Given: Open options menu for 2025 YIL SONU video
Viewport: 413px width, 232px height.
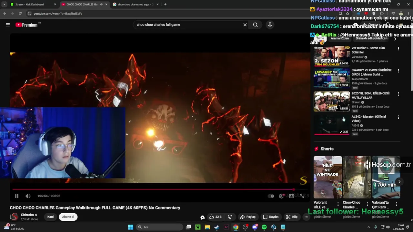Looking at the screenshot, I should pyautogui.click(x=398, y=94).
